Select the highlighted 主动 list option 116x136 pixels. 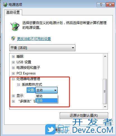47,100
